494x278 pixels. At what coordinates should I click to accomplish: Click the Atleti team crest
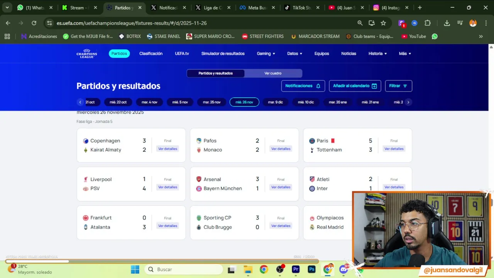point(312,180)
